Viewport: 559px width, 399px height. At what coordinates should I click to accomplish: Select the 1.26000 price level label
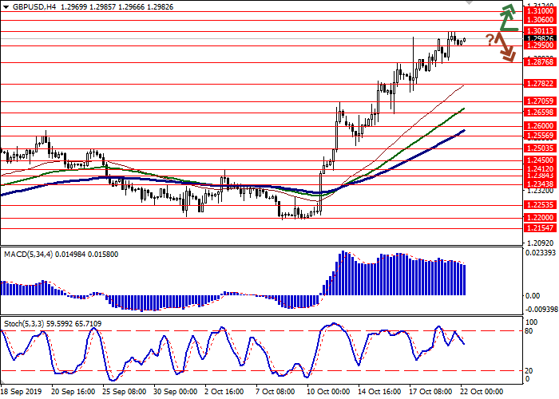[x=539, y=125]
